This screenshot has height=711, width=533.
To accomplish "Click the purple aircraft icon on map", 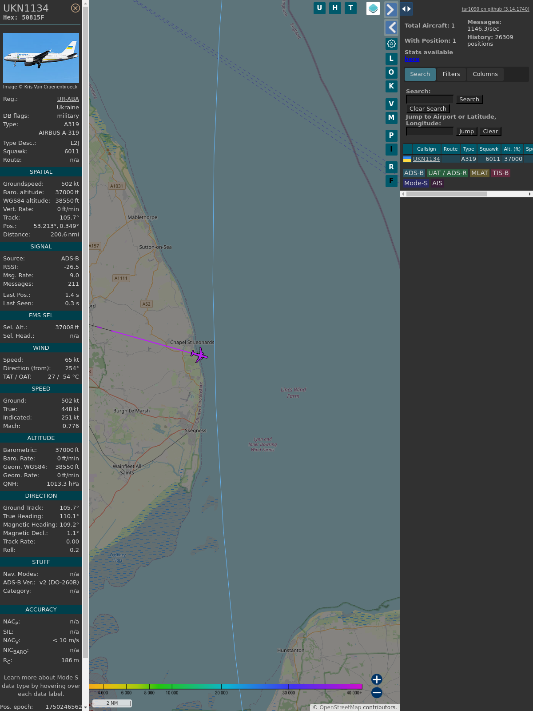I will point(199,355).
